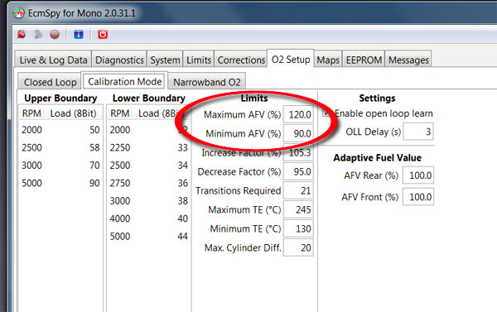497x312 pixels.
Task: Click the EcmSpy app icon in title bar
Action: click(18, 13)
